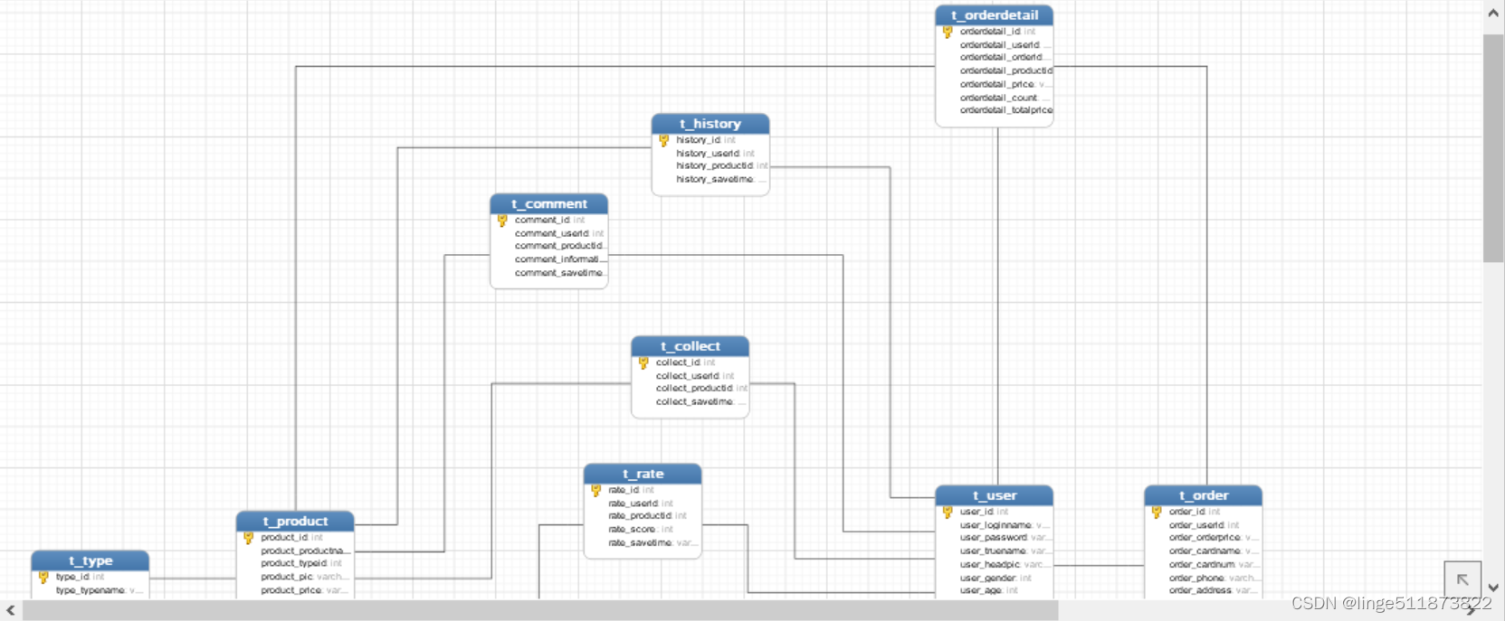The image size is (1505, 621).
Task: Click the vertical scrollbar up arrow
Action: point(1493,14)
